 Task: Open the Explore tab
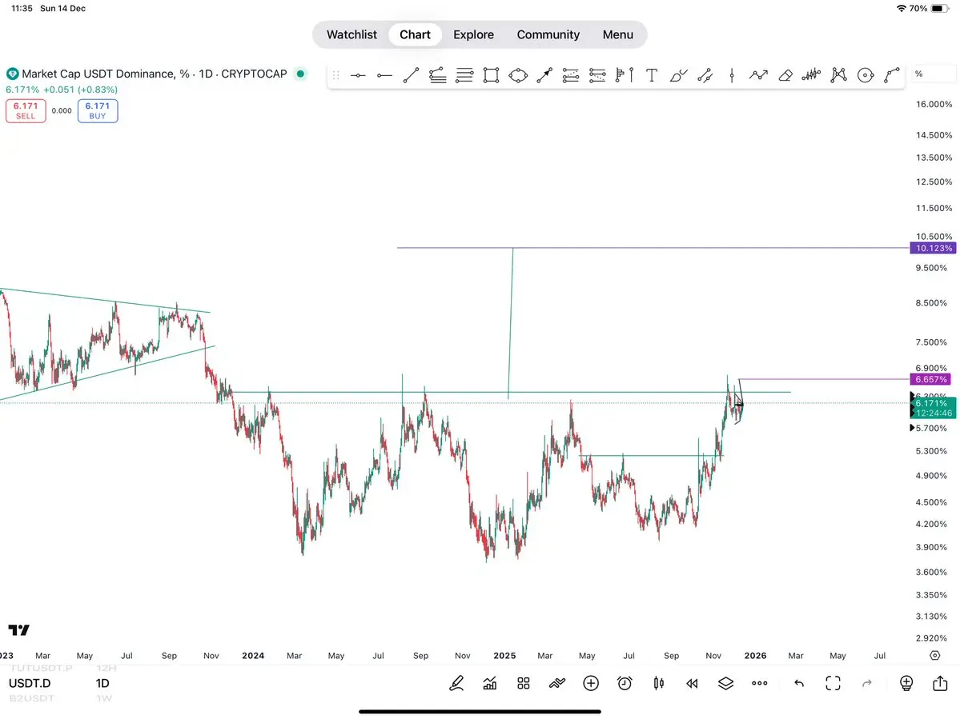(473, 35)
